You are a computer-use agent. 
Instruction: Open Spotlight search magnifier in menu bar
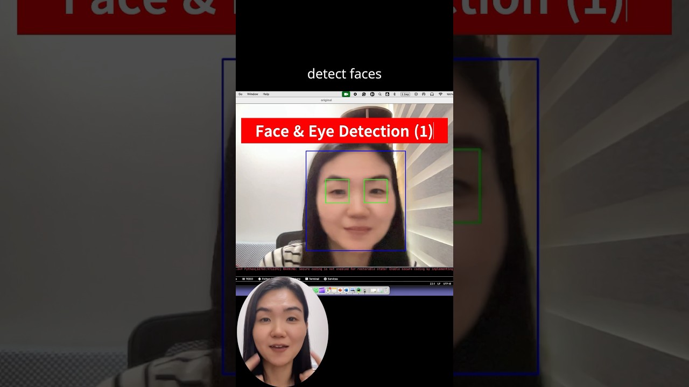click(x=380, y=94)
